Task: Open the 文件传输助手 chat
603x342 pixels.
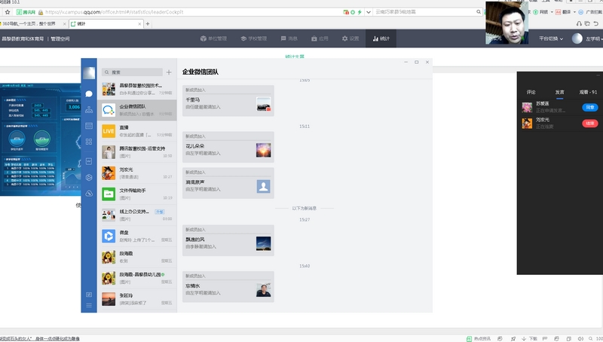Action: pyautogui.click(x=137, y=194)
